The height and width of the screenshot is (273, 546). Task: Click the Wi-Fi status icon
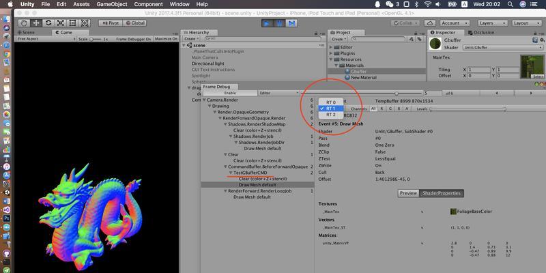tap(427, 4)
